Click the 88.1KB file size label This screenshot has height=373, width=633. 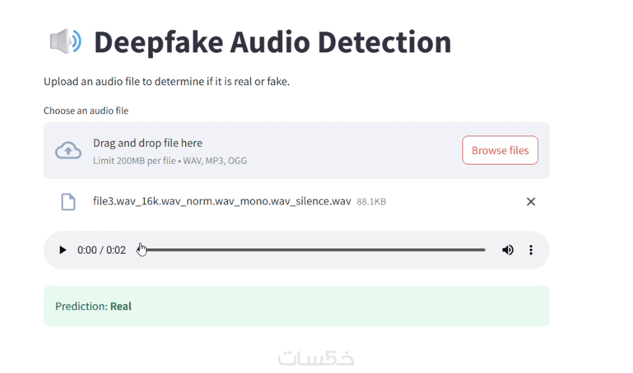point(371,202)
